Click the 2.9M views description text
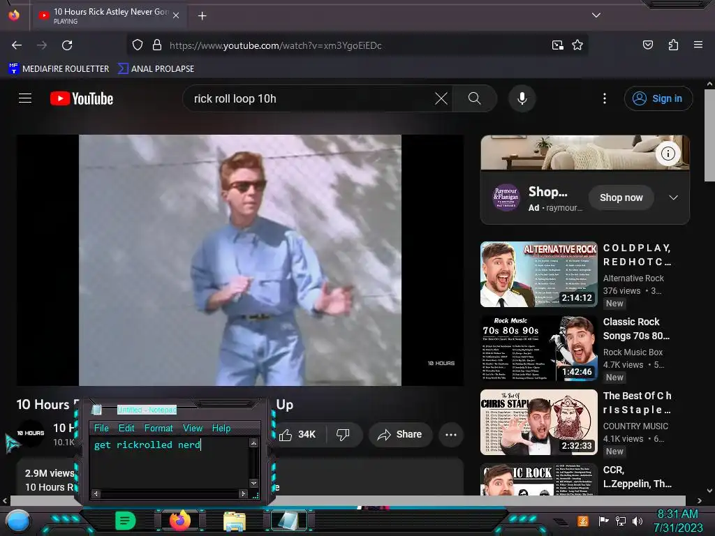 50,473
